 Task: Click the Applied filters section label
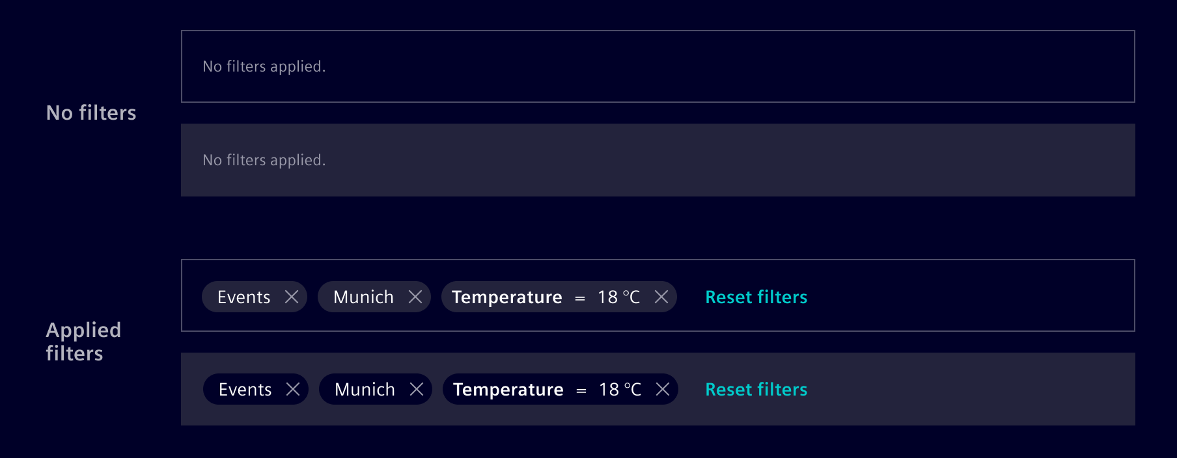coord(83,342)
